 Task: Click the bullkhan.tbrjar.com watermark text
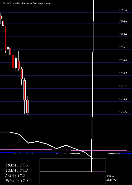pyautogui.click(x=39, y=3)
